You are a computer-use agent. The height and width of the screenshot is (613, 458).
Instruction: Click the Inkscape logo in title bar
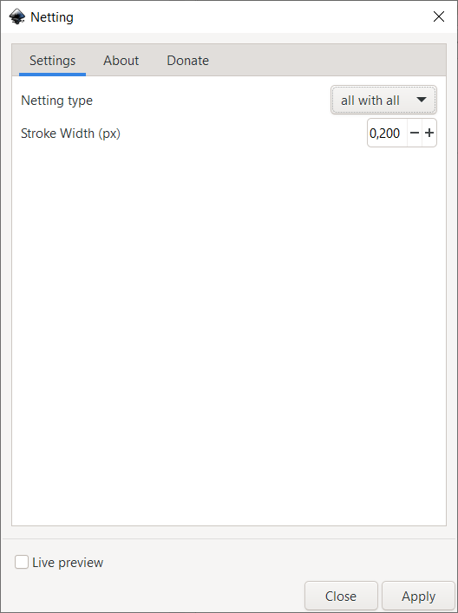tap(16, 16)
